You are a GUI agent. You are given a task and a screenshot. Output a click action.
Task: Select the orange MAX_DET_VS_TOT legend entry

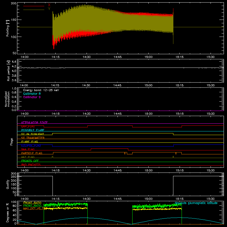tap(35, 209)
